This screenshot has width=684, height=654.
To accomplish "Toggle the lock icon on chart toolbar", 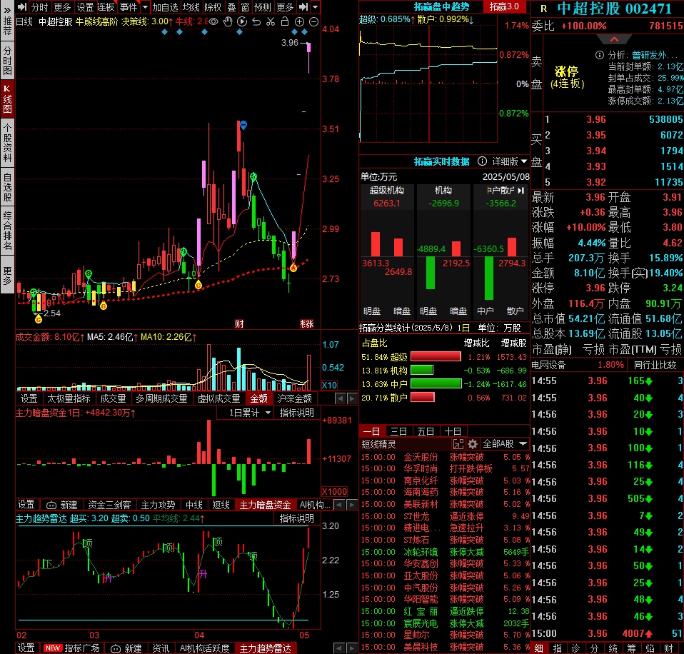I will 285,21.
